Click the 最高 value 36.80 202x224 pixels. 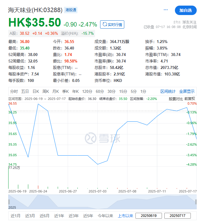24,42
